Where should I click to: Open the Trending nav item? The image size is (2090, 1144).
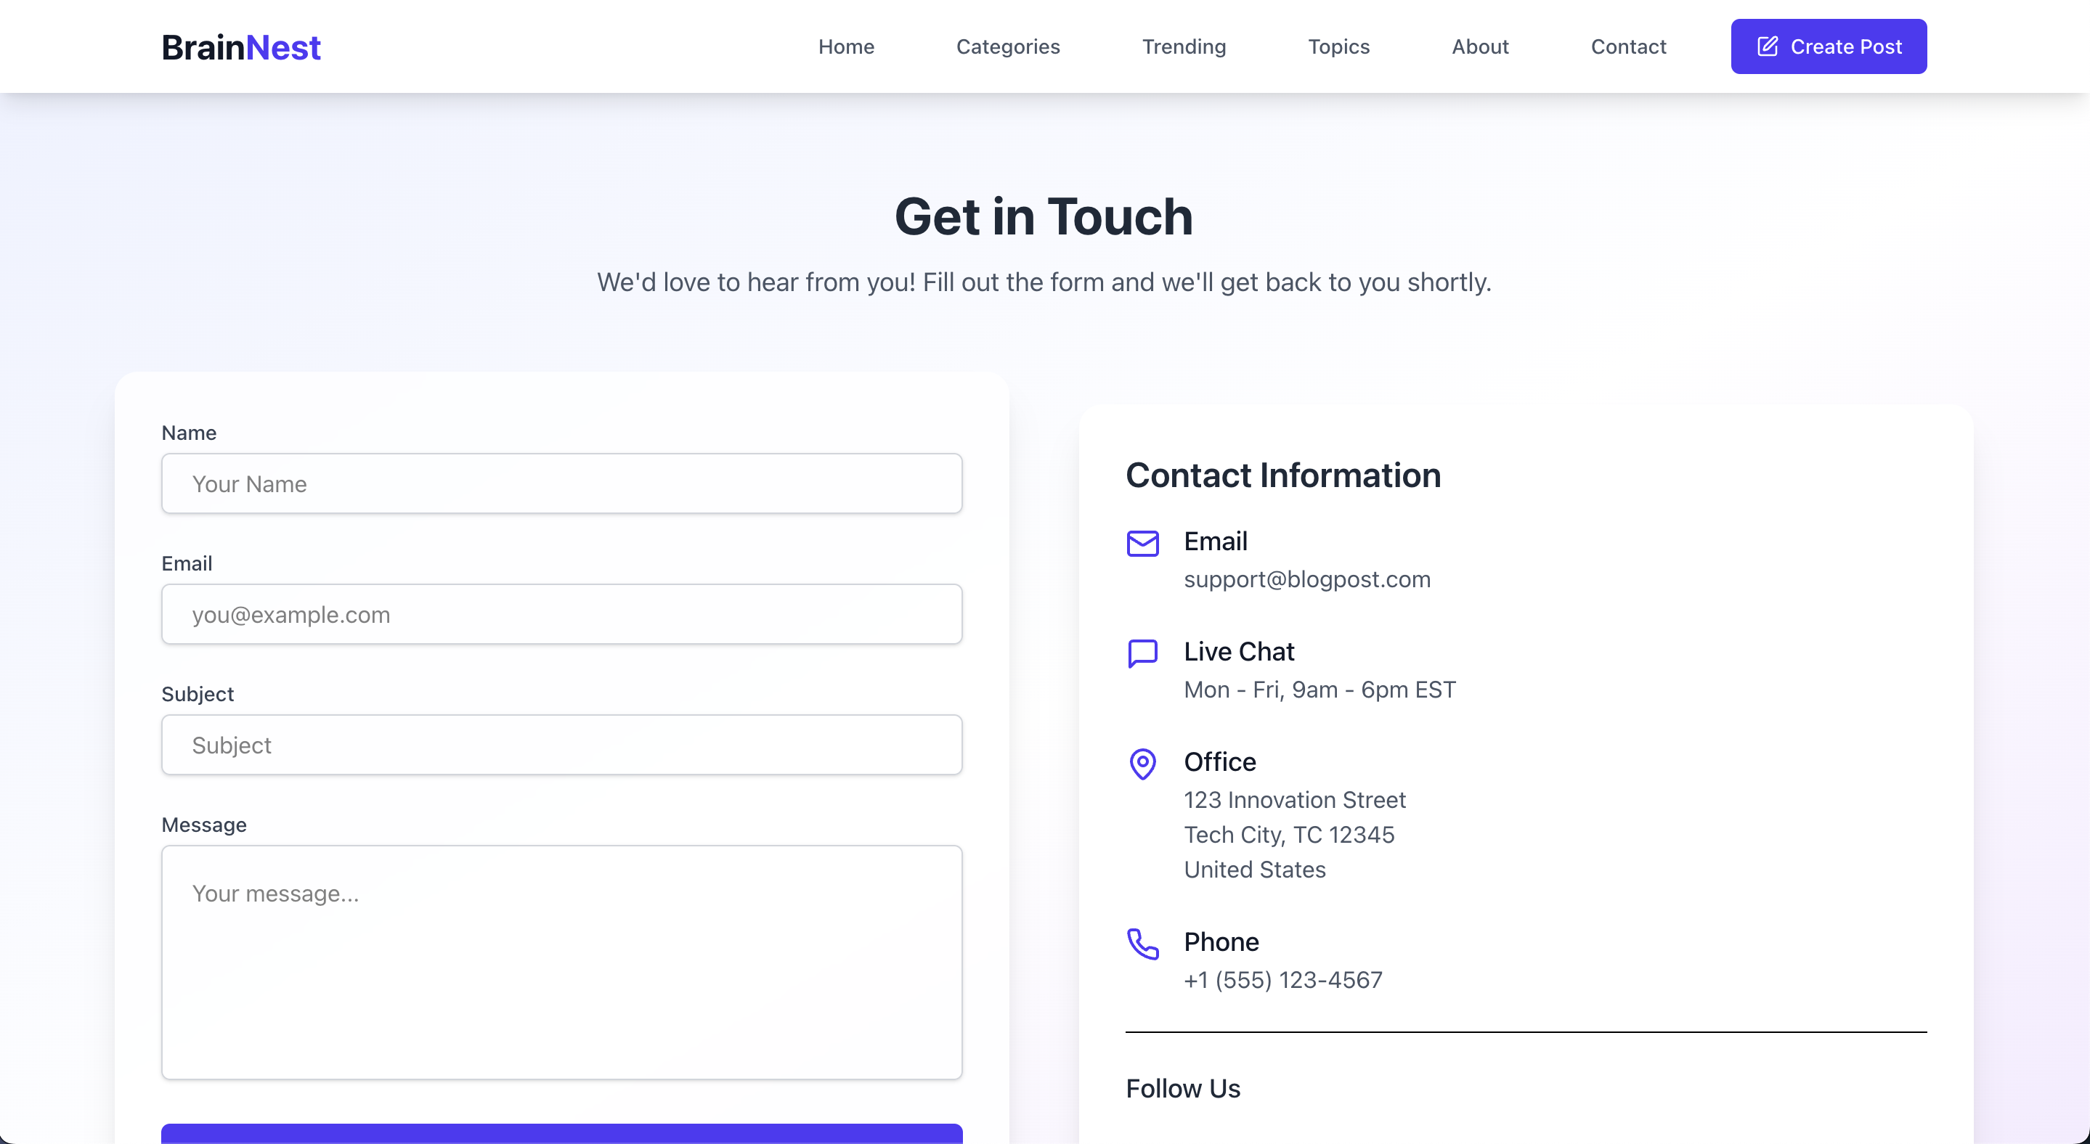coord(1184,46)
